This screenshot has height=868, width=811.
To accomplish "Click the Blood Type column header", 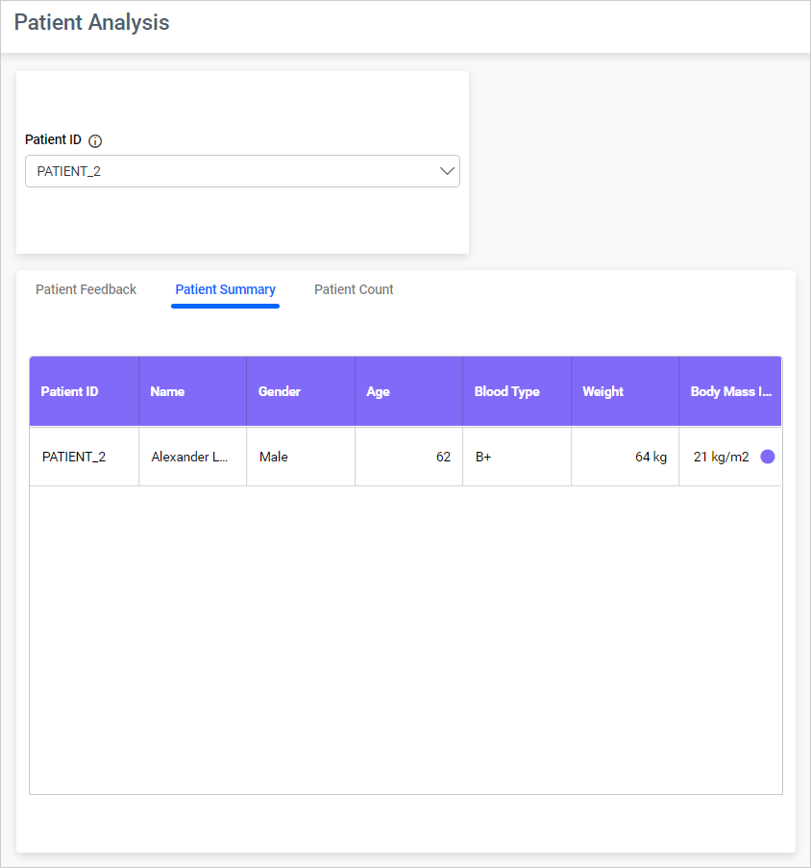I will (507, 391).
